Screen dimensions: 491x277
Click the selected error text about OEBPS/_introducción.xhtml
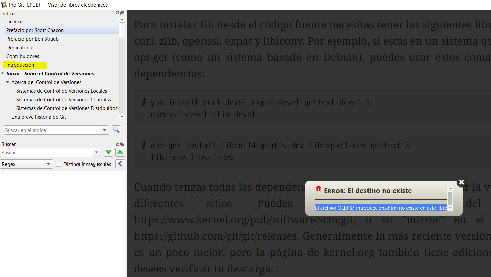381,208
